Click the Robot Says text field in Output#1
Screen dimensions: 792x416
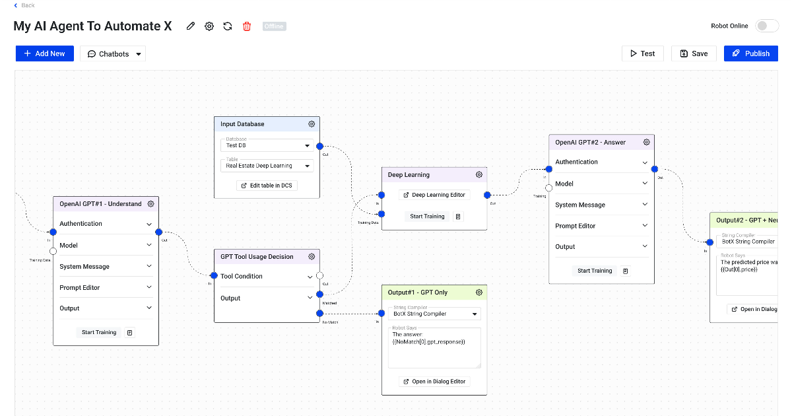click(434, 347)
